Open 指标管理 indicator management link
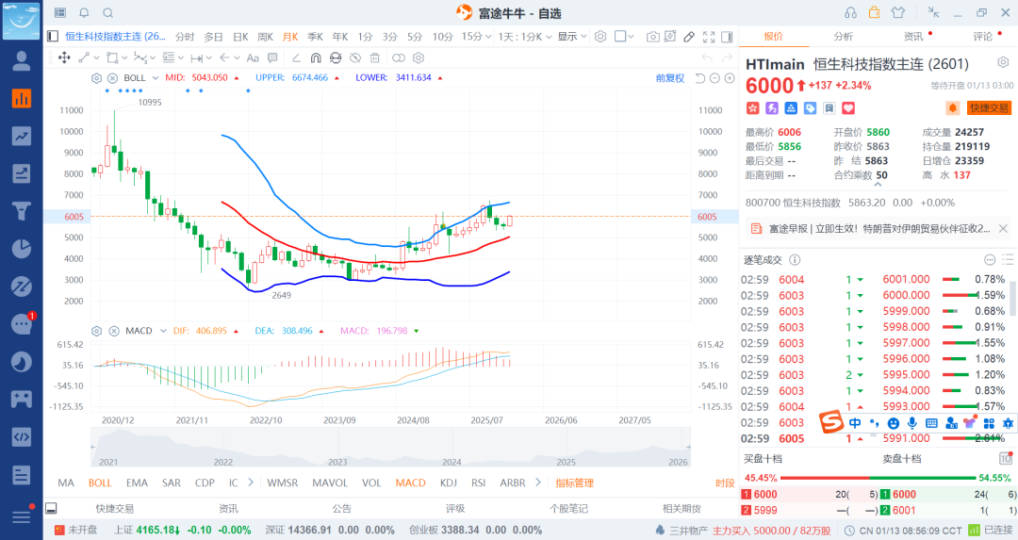 click(x=574, y=483)
